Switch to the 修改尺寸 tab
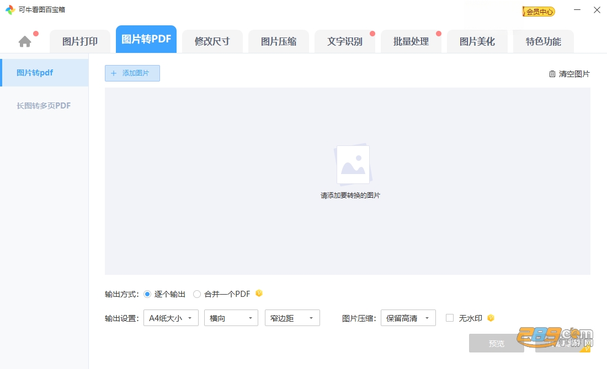The height and width of the screenshot is (369, 607). point(212,41)
